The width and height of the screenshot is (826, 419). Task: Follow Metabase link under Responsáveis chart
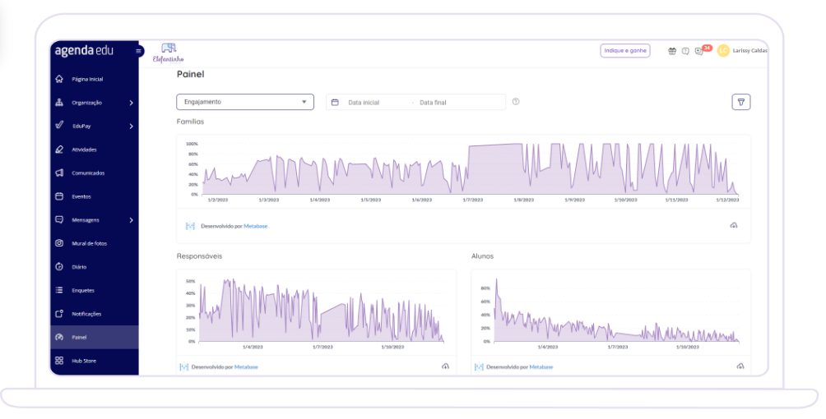(x=246, y=367)
